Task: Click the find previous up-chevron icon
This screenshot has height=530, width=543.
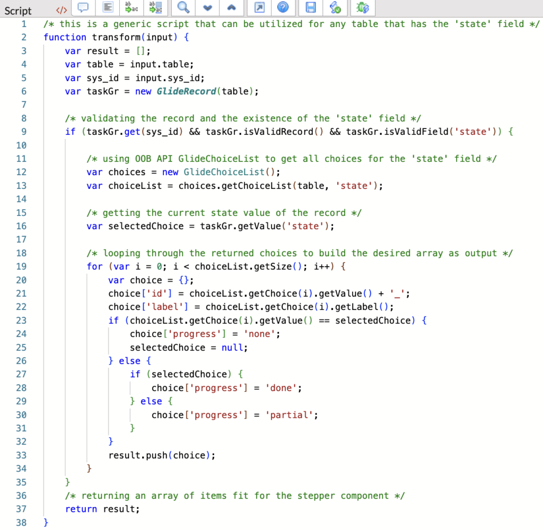Action: [232, 7]
